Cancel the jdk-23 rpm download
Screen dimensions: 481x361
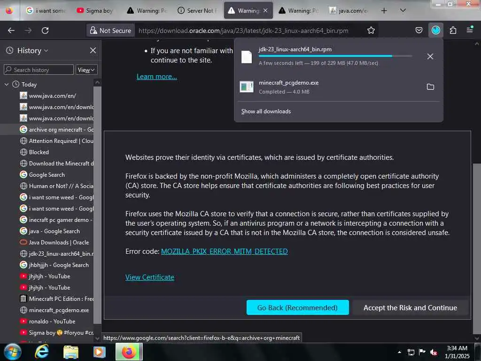tap(430, 56)
